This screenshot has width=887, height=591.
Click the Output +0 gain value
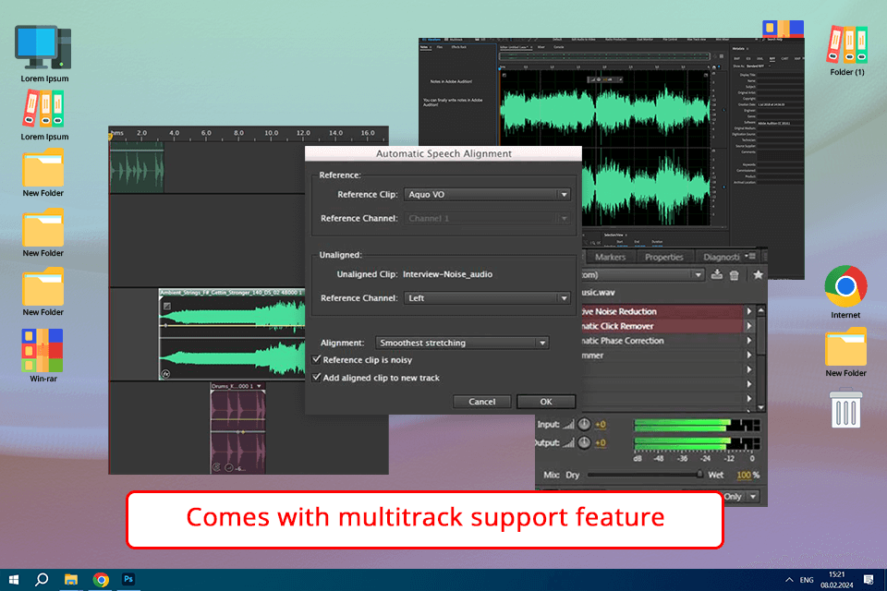(601, 443)
